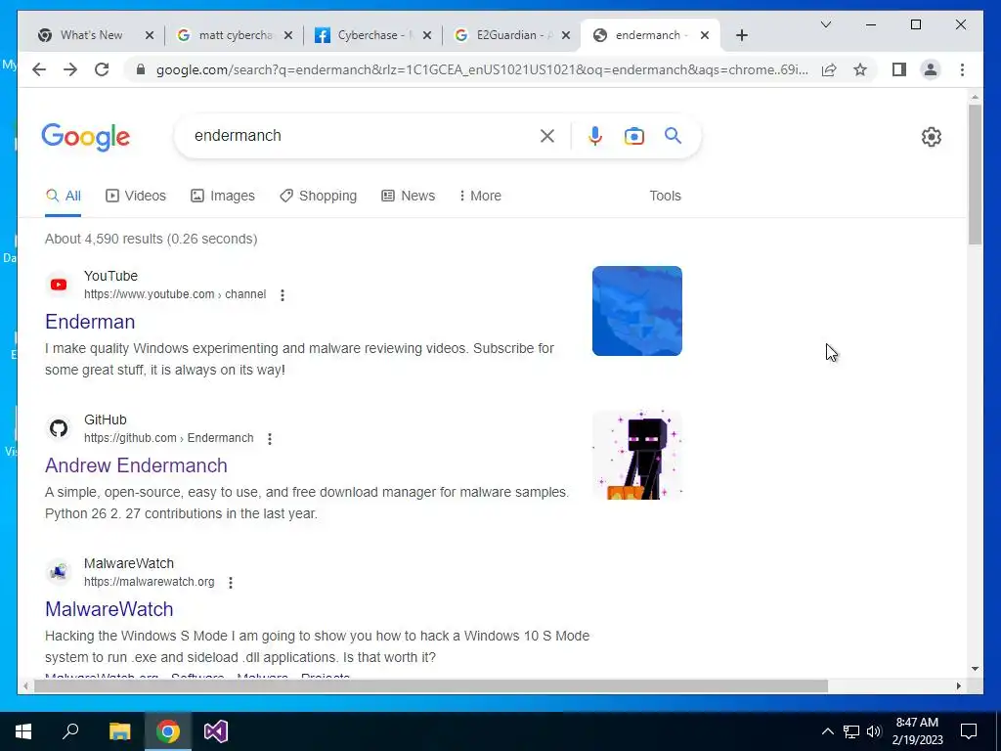Close the Cyberchase Facebook tab

point(427,35)
